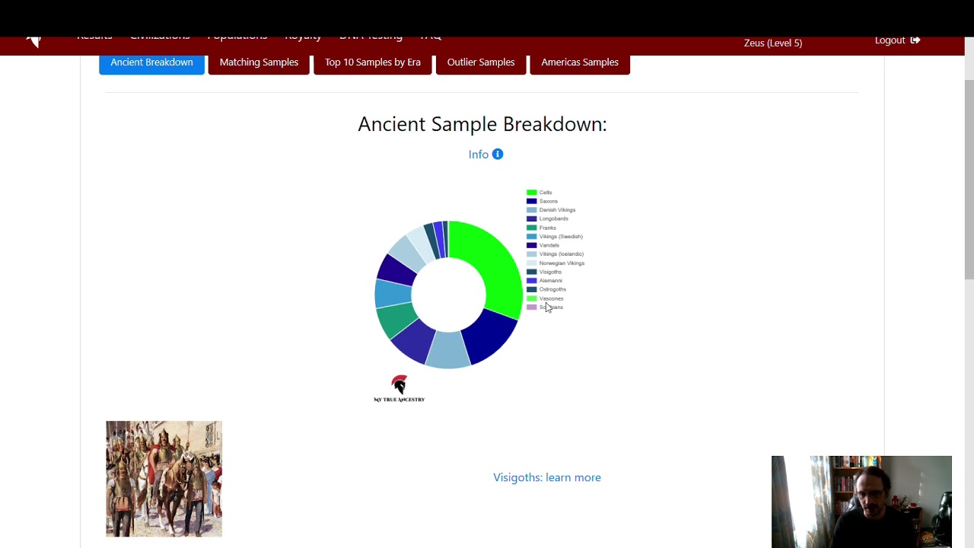The height and width of the screenshot is (548, 974).
Task: Toggle Franks legend entry
Action: point(542,228)
